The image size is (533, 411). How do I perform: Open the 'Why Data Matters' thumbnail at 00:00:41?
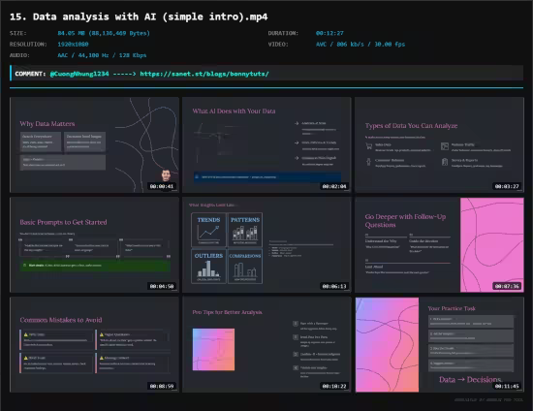[x=95, y=144]
